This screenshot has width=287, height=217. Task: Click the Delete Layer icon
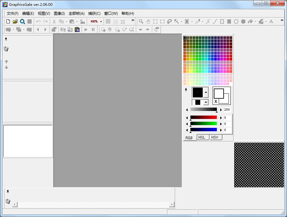(x=117, y=30)
